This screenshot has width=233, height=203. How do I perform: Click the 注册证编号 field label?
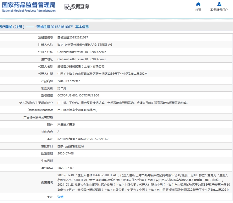[x=46, y=38]
